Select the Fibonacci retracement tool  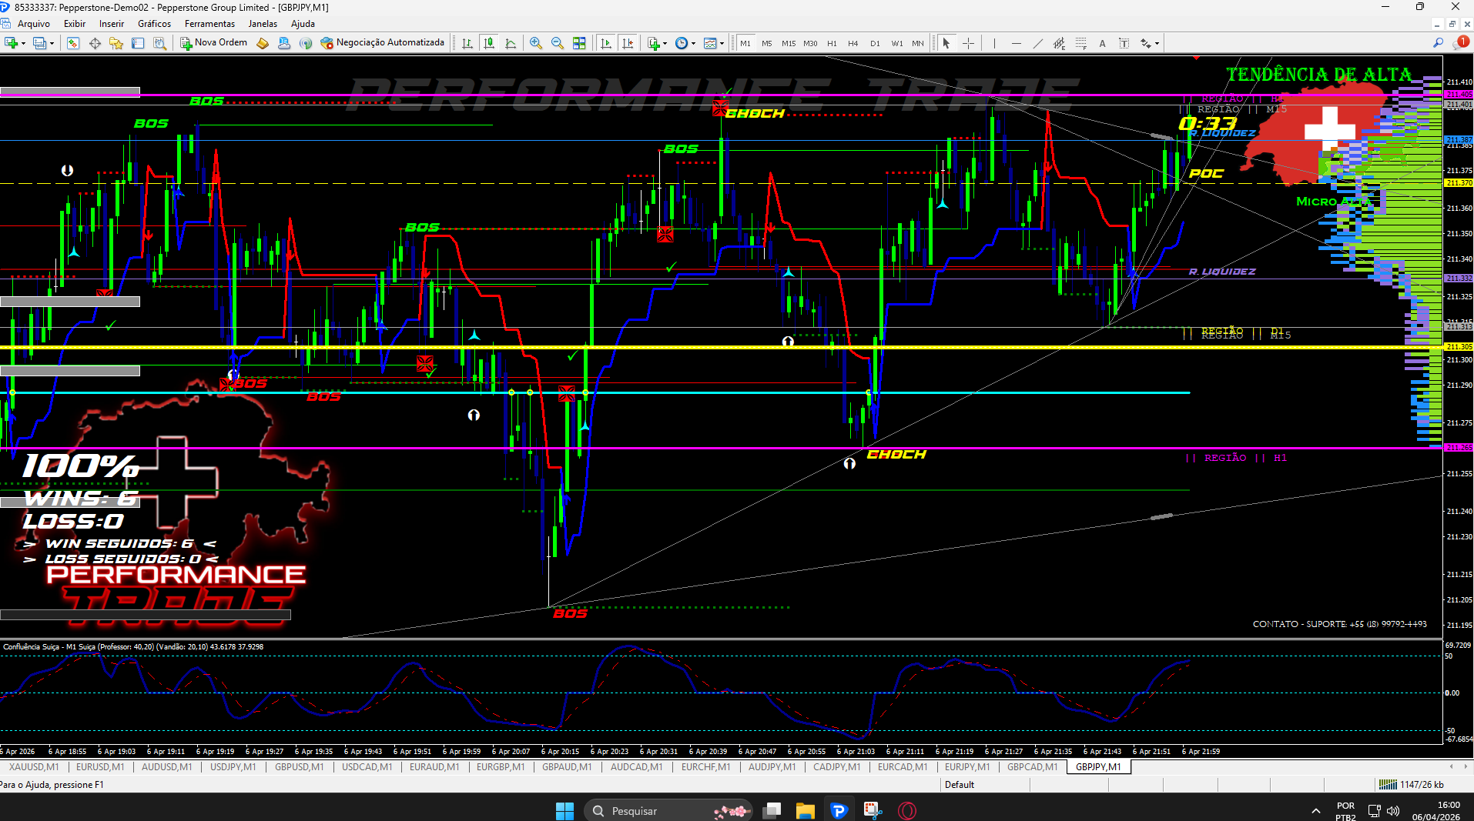pos(1081,43)
